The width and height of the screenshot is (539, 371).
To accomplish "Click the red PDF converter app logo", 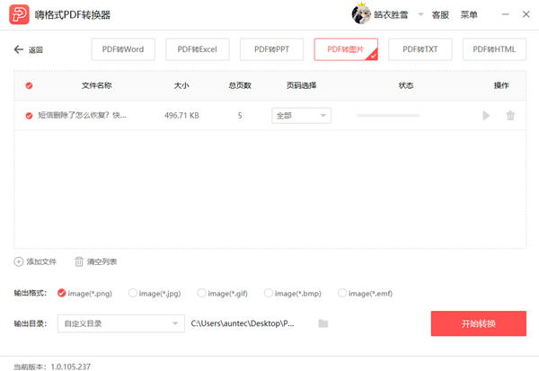I will point(19,14).
